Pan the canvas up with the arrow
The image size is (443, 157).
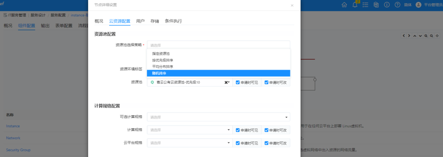pos(415,36)
